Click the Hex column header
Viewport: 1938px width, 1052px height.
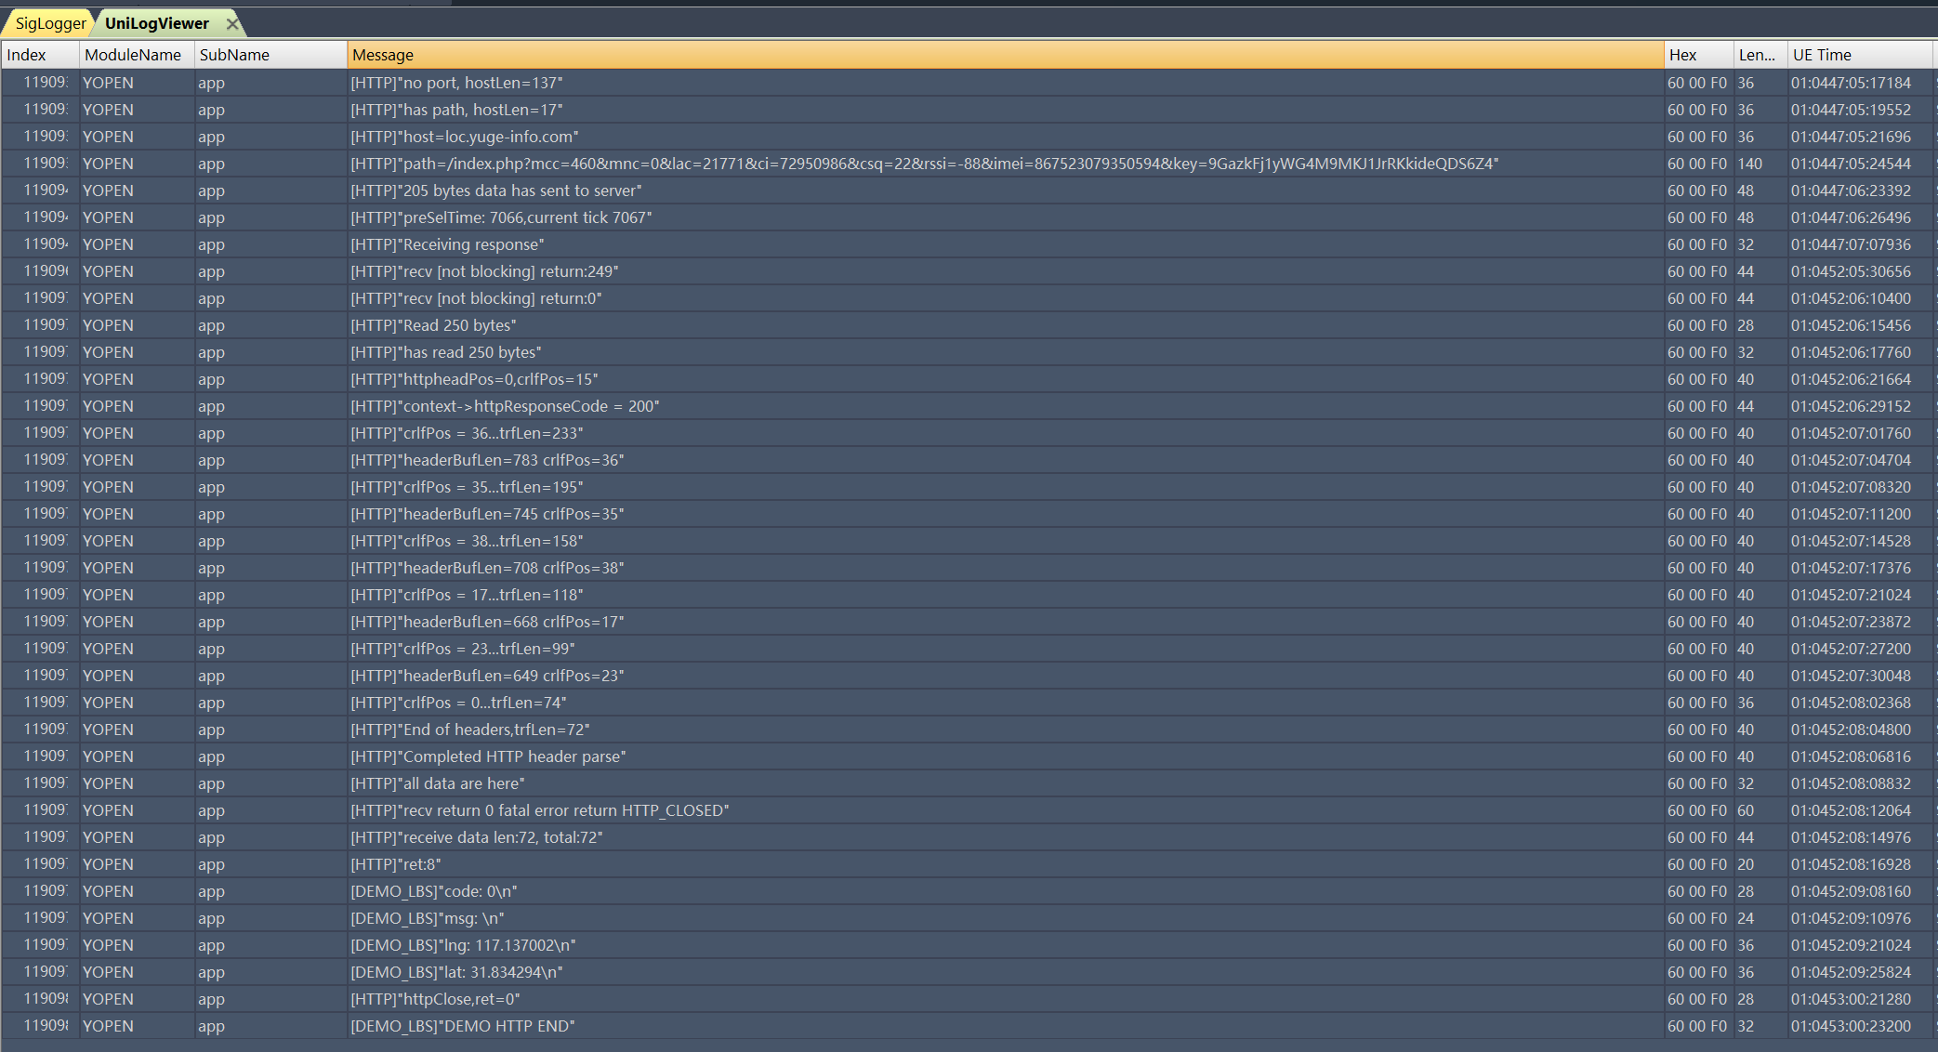click(x=1698, y=55)
